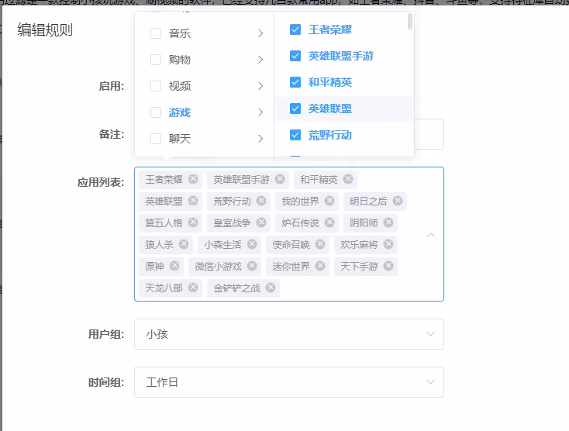This screenshot has width=569, height=431.
Task: Remove the 英雄联盟 tag from list
Action: point(193,201)
